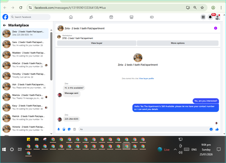Open Task View on taskbar

click(20, 149)
